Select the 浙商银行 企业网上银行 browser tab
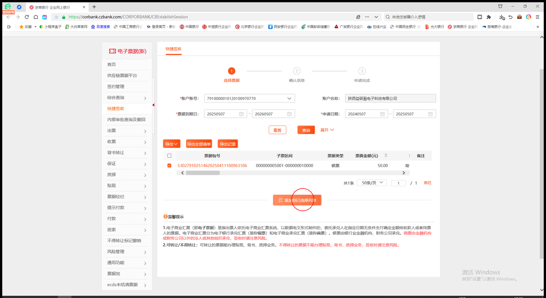This screenshot has width=546, height=298. 56,7
